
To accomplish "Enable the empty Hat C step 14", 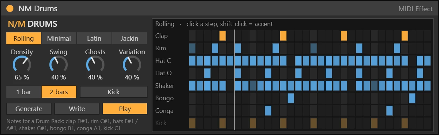I will pos(291,61).
